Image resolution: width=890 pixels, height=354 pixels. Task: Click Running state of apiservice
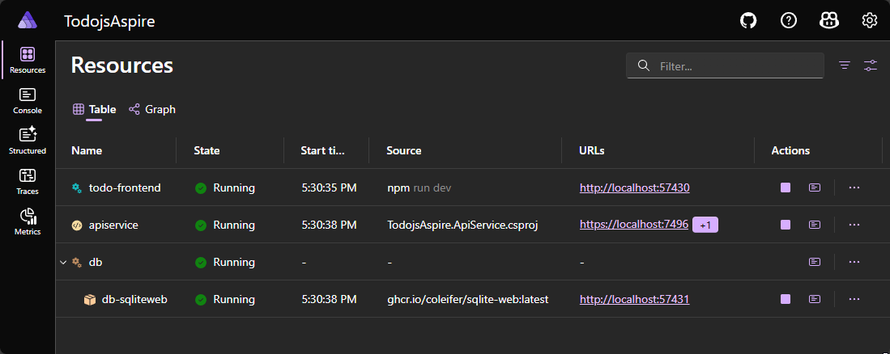pos(225,225)
